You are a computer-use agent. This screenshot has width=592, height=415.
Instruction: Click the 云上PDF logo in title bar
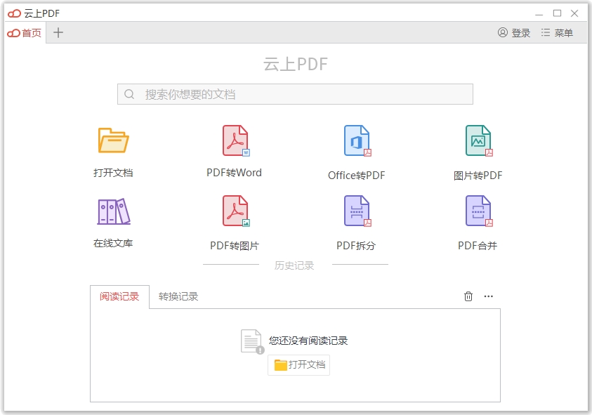click(x=14, y=13)
